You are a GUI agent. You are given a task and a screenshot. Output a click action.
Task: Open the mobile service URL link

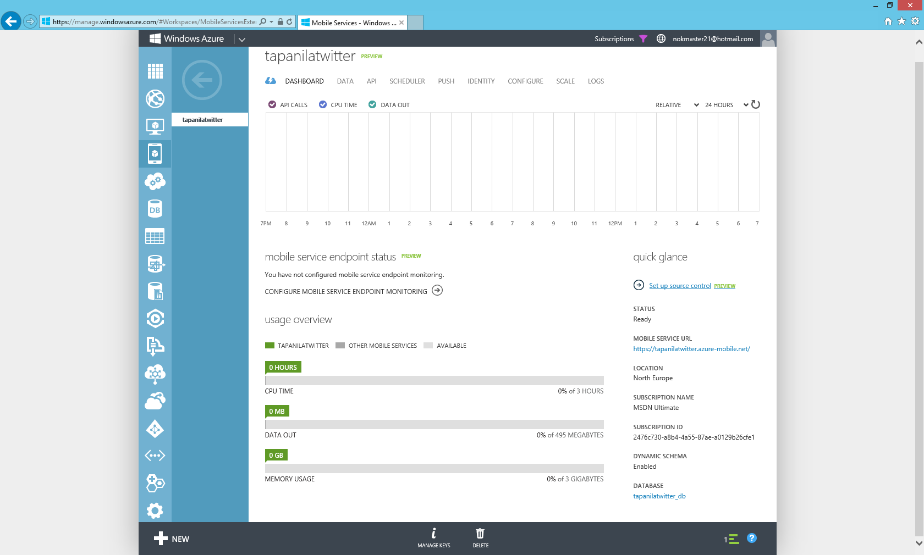691,349
